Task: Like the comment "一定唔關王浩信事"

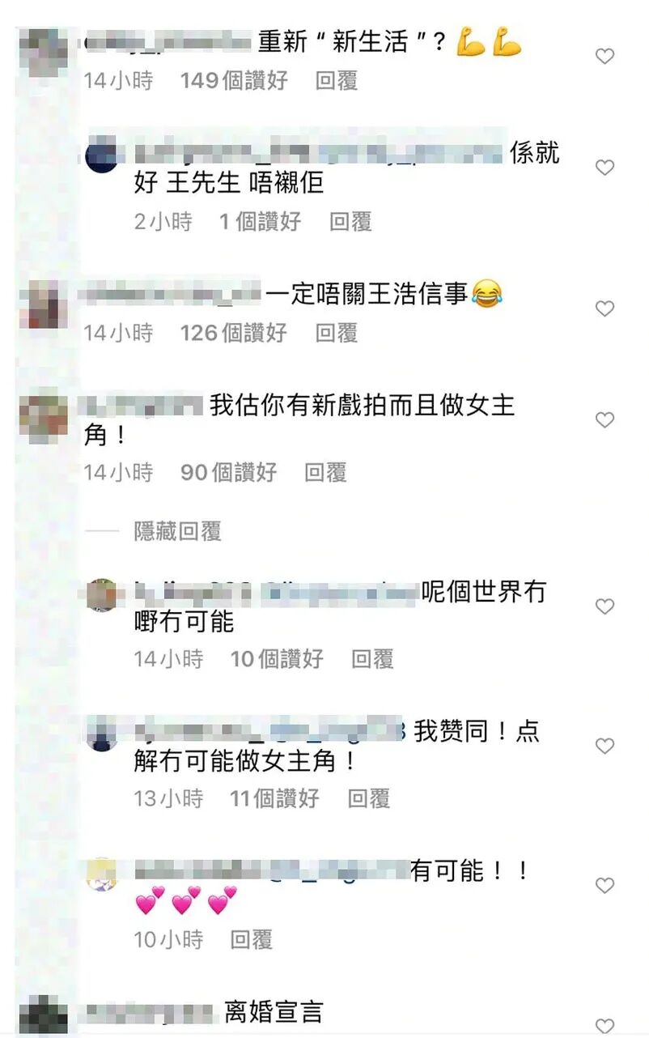Action: [604, 308]
